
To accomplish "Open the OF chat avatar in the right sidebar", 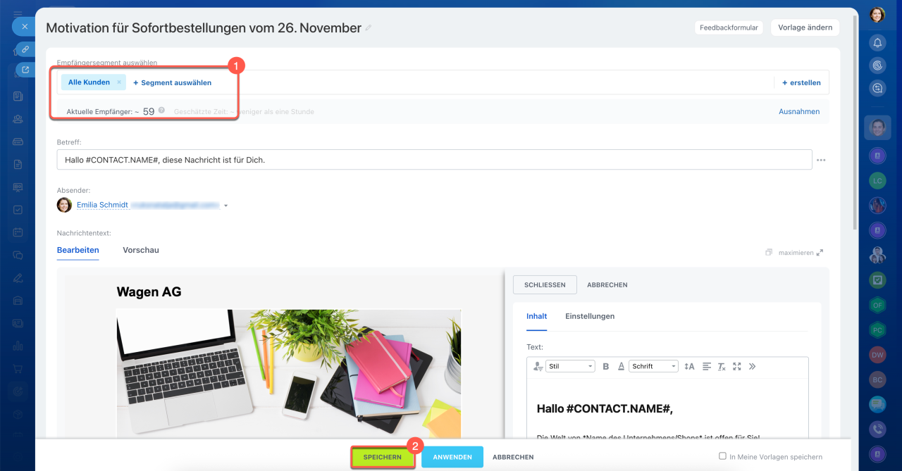I will pyautogui.click(x=877, y=305).
